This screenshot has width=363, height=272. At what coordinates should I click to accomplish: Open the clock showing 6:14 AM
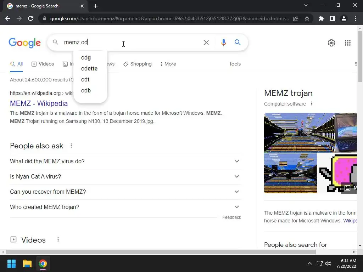tap(346, 263)
